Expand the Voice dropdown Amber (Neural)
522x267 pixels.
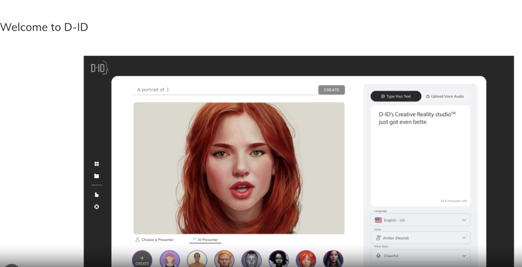click(x=420, y=238)
